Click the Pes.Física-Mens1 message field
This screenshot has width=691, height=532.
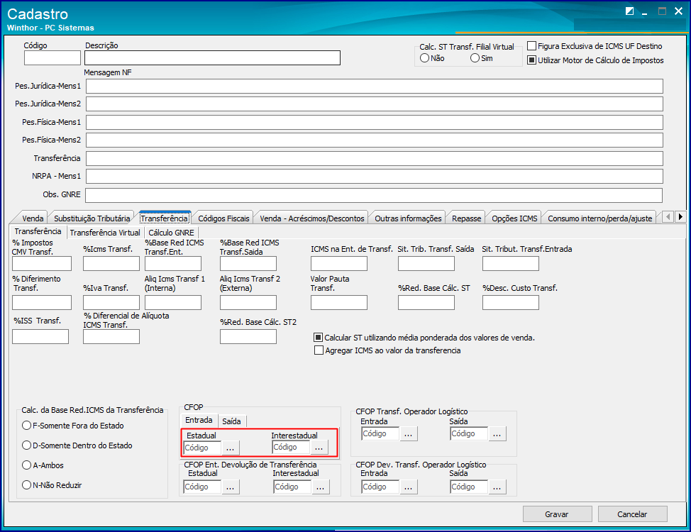(375, 123)
